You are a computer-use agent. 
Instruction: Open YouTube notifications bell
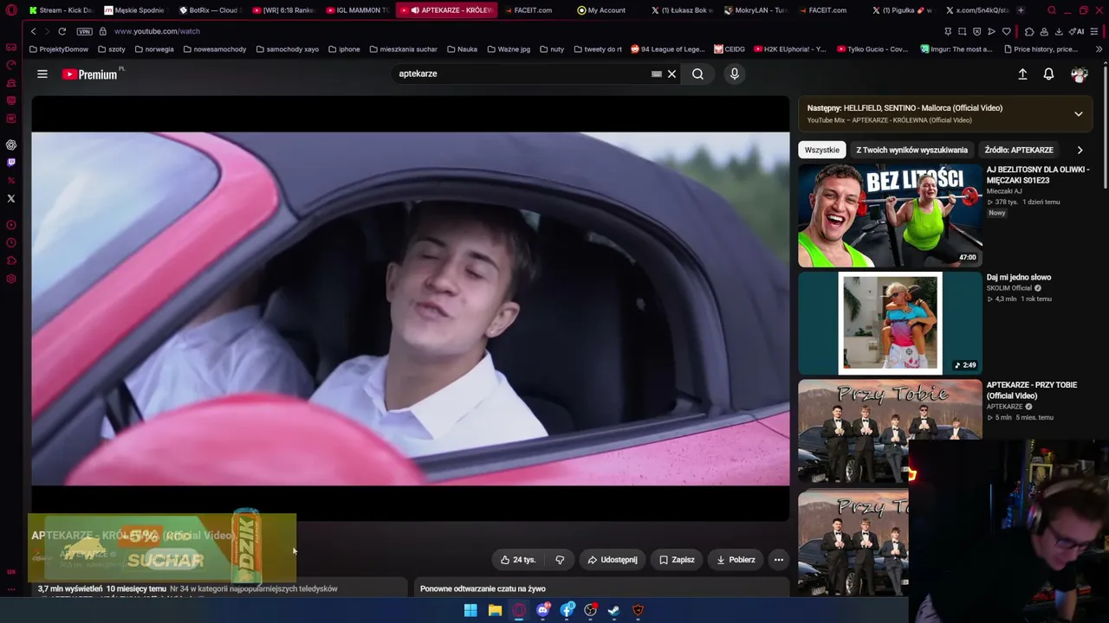pyautogui.click(x=1048, y=74)
